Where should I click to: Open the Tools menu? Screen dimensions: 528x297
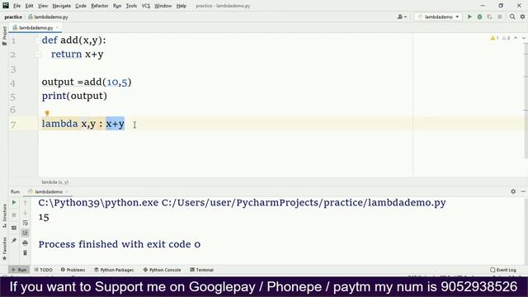(x=131, y=6)
